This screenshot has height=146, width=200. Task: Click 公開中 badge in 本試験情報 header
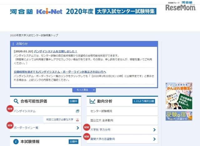[74, 142]
